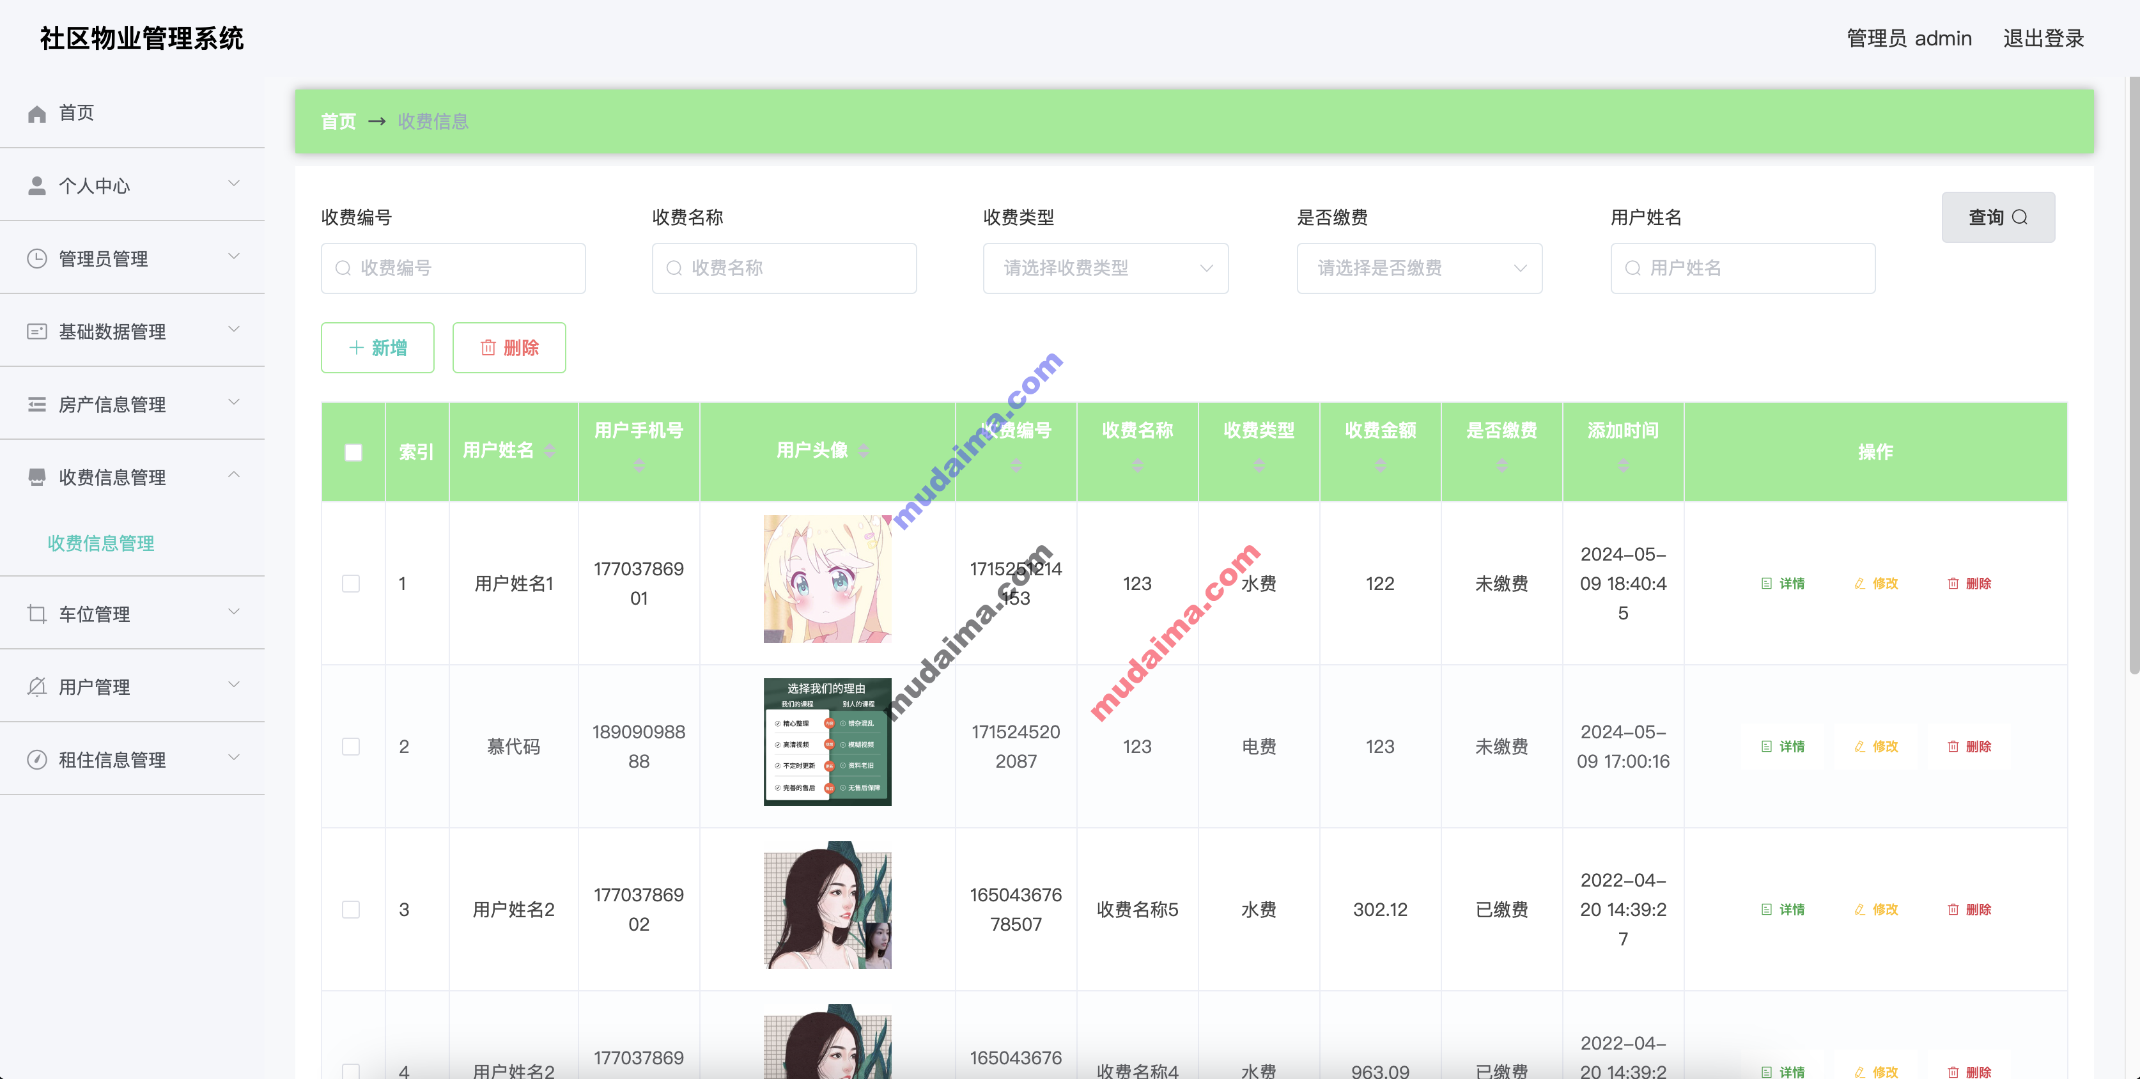This screenshot has height=1079, width=2140.
Task: Open 详情 for row 1 用户姓名1
Action: tap(1783, 583)
